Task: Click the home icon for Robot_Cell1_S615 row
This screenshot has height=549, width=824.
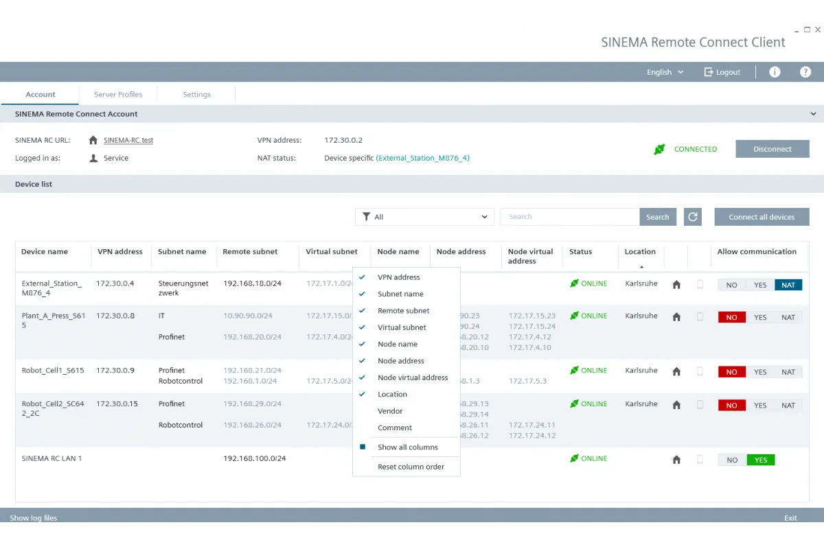Action: (x=676, y=372)
